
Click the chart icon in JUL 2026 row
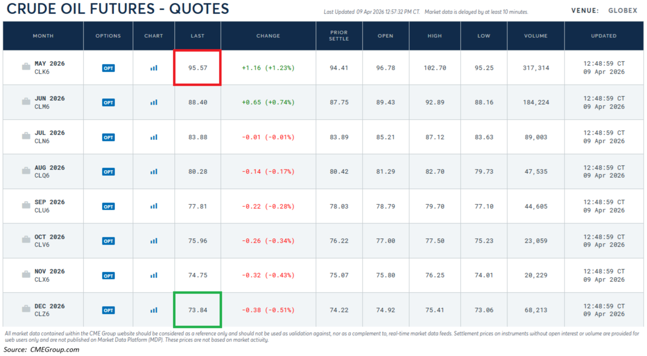tap(153, 137)
